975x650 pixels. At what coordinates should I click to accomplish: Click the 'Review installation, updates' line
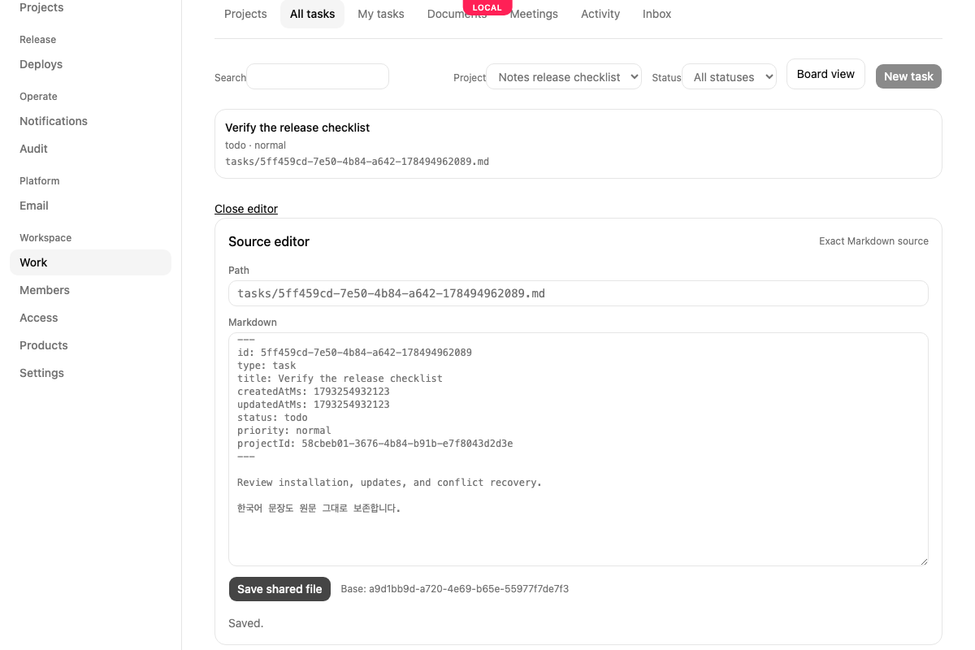[389, 483]
